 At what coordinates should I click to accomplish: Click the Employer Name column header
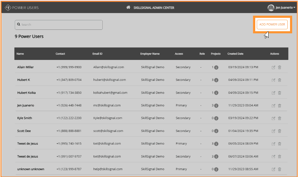point(150,54)
